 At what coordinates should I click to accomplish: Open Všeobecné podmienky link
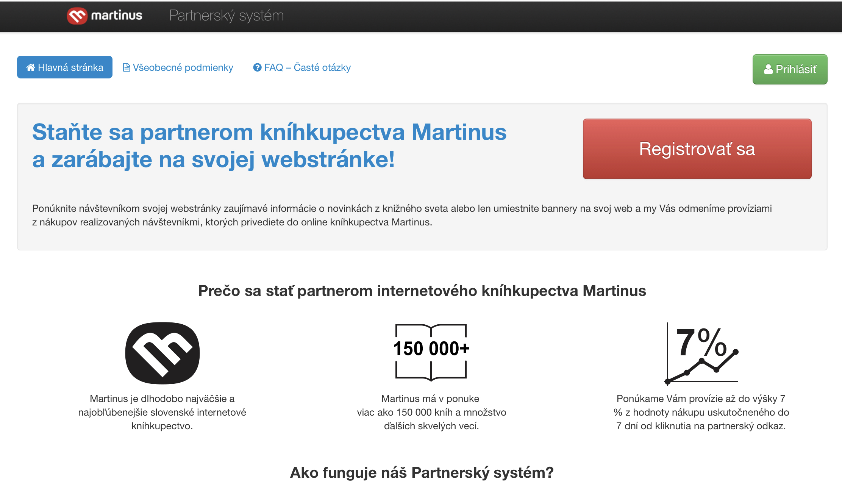point(178,67)
